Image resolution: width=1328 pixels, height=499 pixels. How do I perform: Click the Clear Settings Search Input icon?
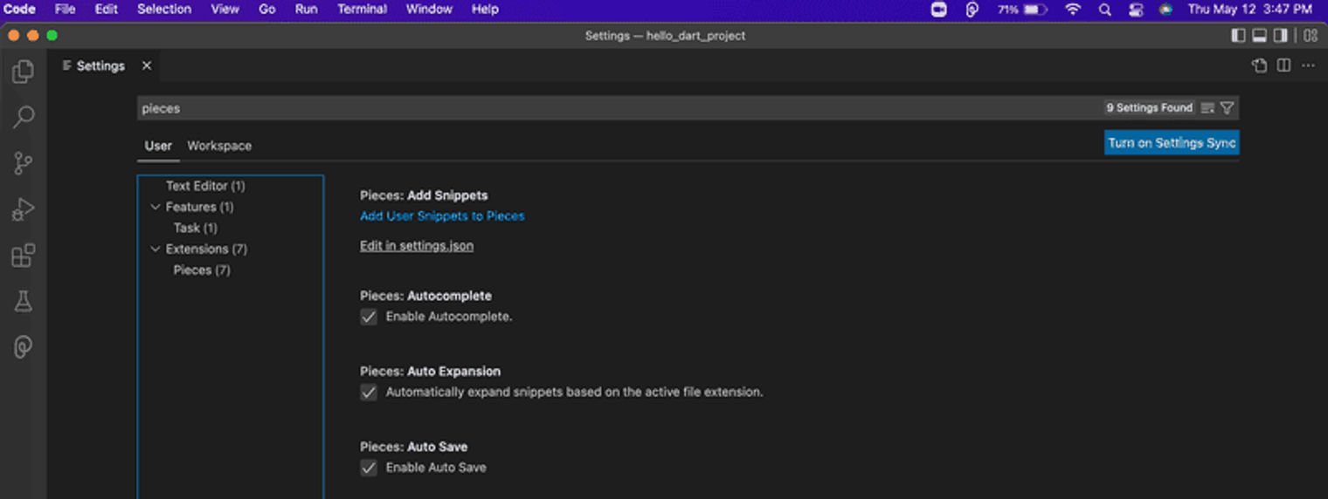(1207, 108)
